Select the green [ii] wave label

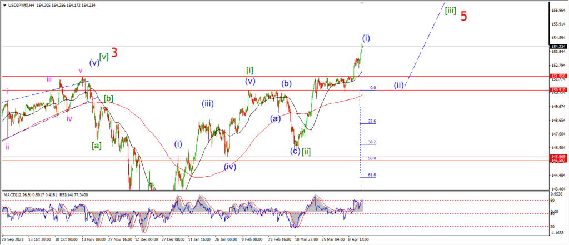click(306, 151)
